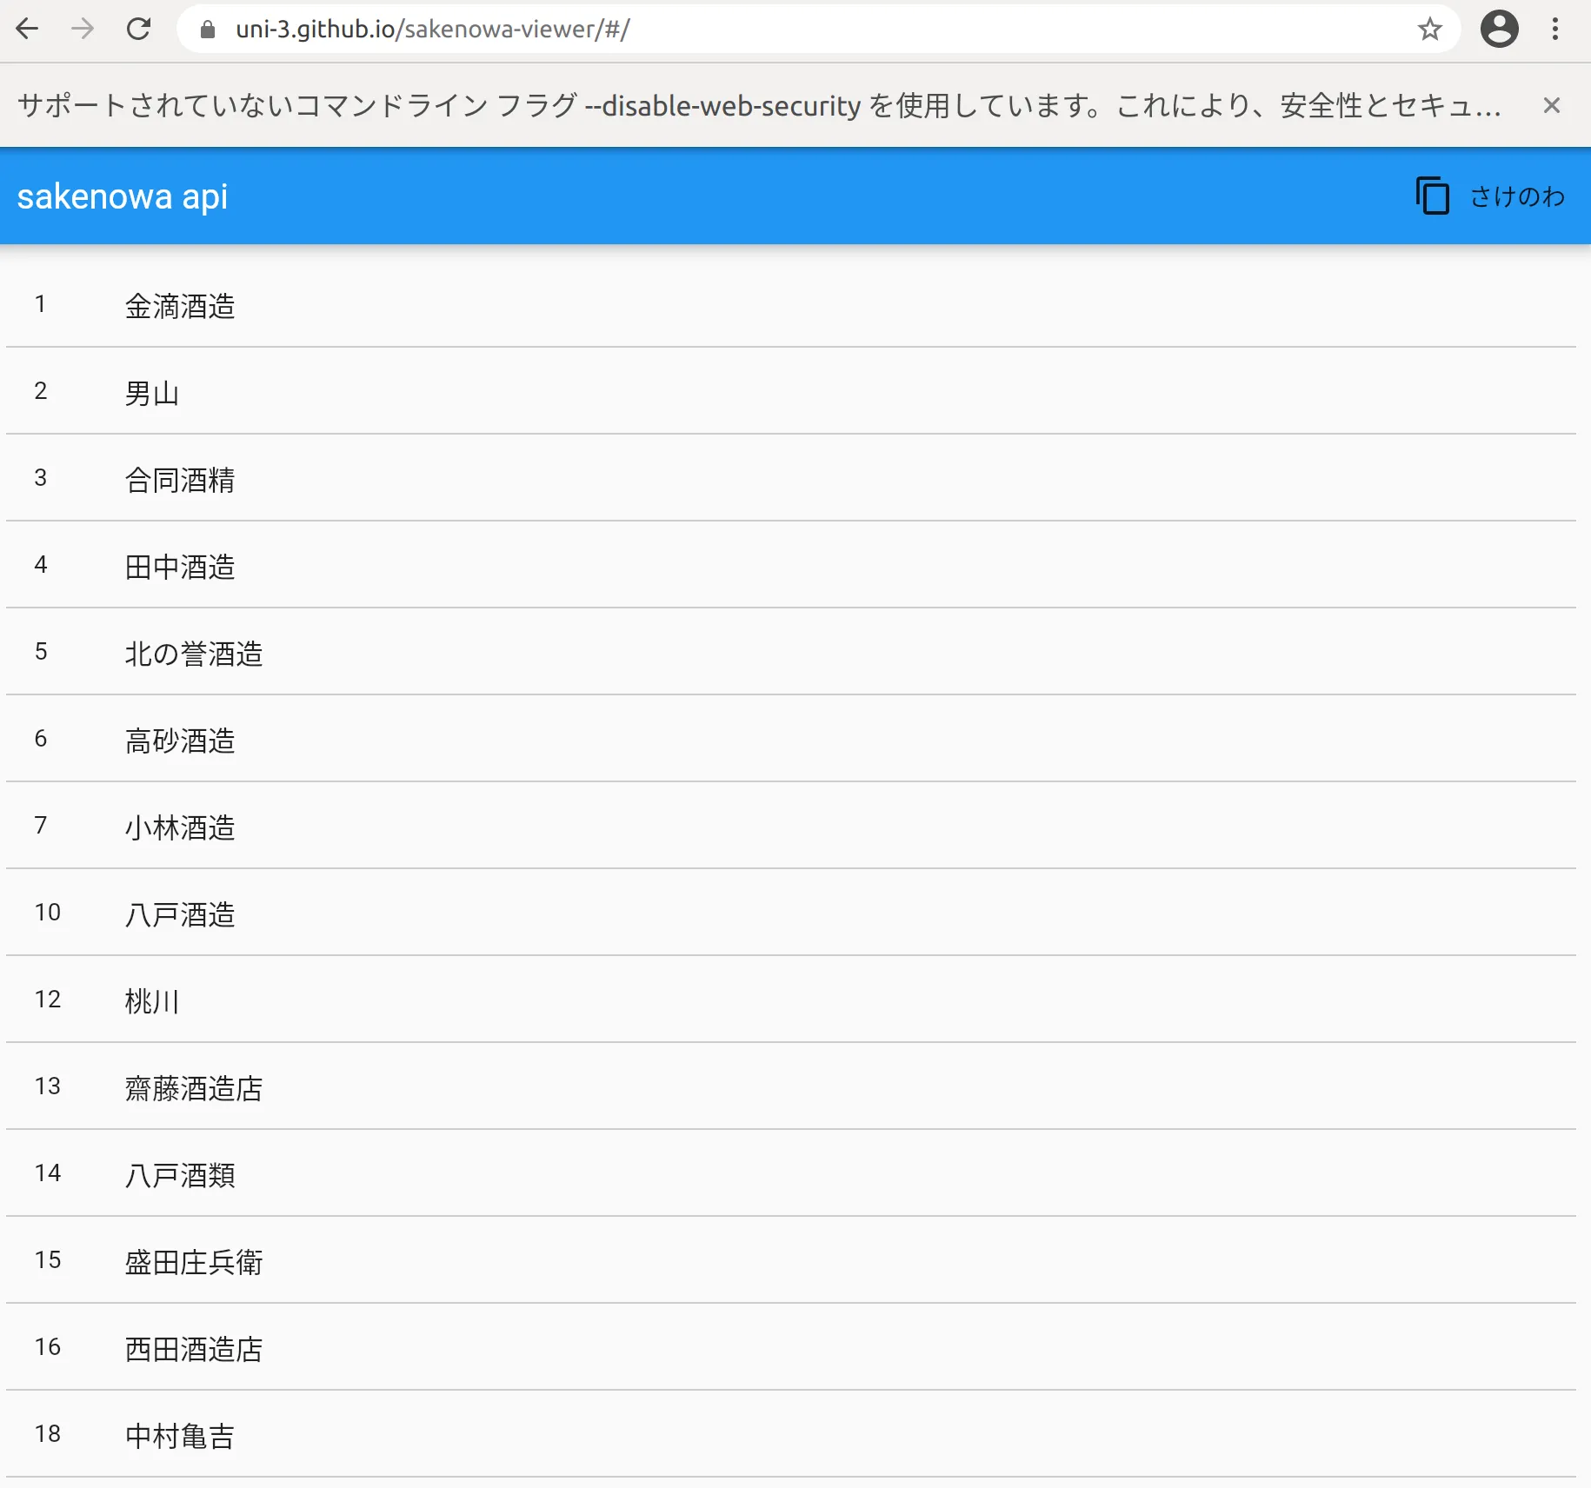Dismiss the disable-web-security warning bar

point(1551,105)
